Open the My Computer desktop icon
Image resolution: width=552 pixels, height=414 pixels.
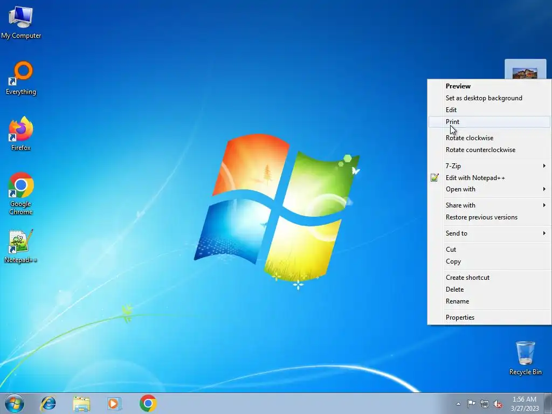pyautogui.click(x=21, y=22)
